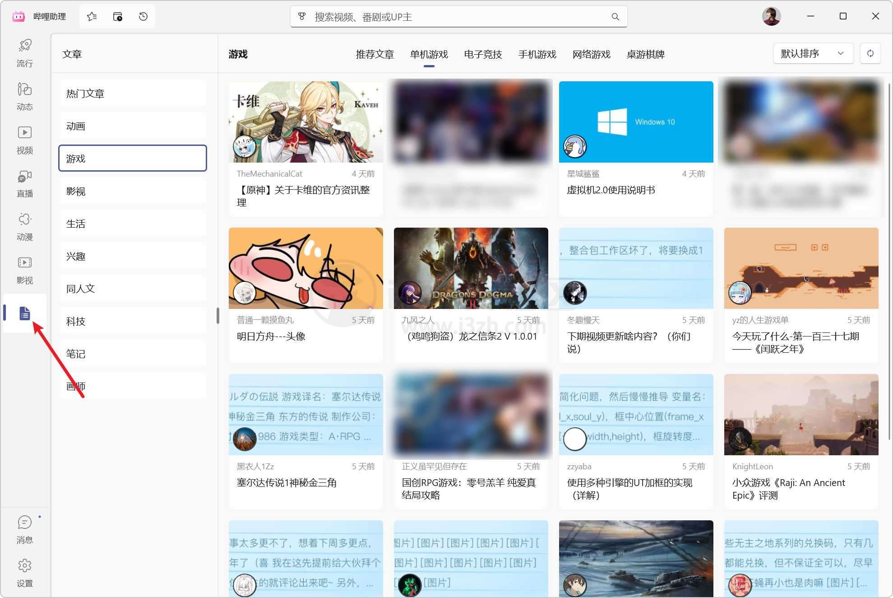The height and width of the screenshot is (598, 893).
Task: Open the Raji desert landscape thumbnail
Action: pos(801,415)
